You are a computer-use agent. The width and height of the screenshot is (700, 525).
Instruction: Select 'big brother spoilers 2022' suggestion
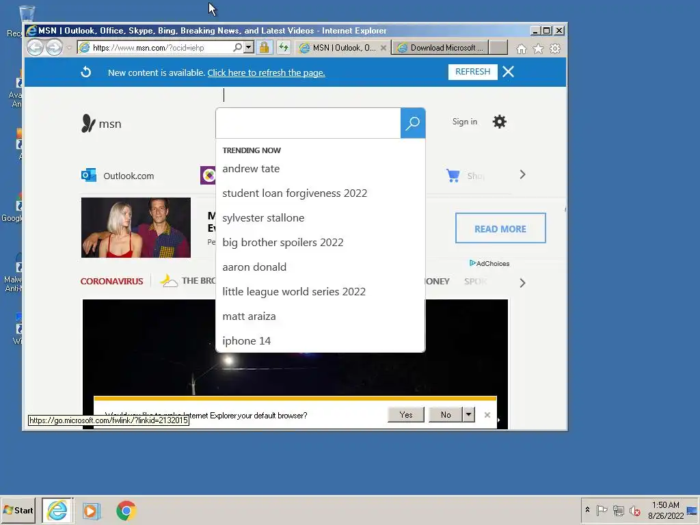point(283,243)
